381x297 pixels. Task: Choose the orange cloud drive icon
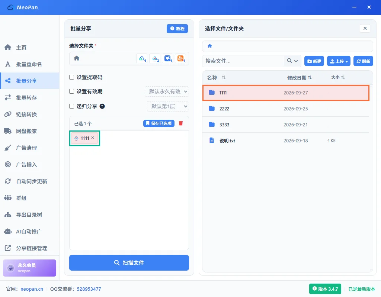coord(180,58)
